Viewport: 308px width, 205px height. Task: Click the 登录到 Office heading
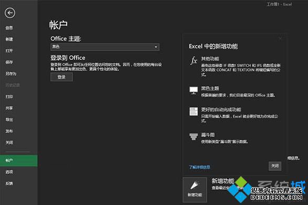(x=68, y=58)
